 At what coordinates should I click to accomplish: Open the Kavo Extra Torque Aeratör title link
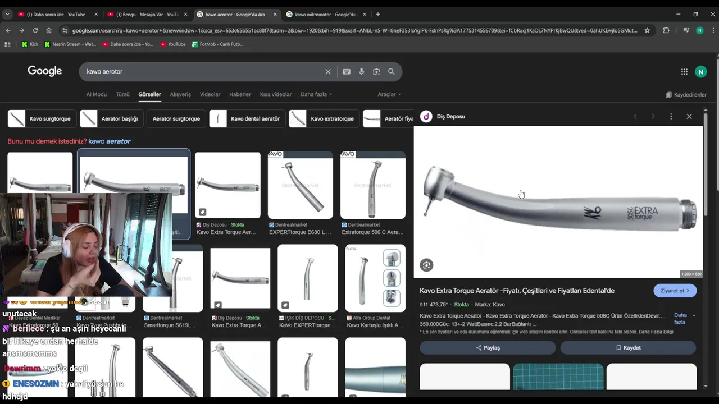[x=517, y=291]
